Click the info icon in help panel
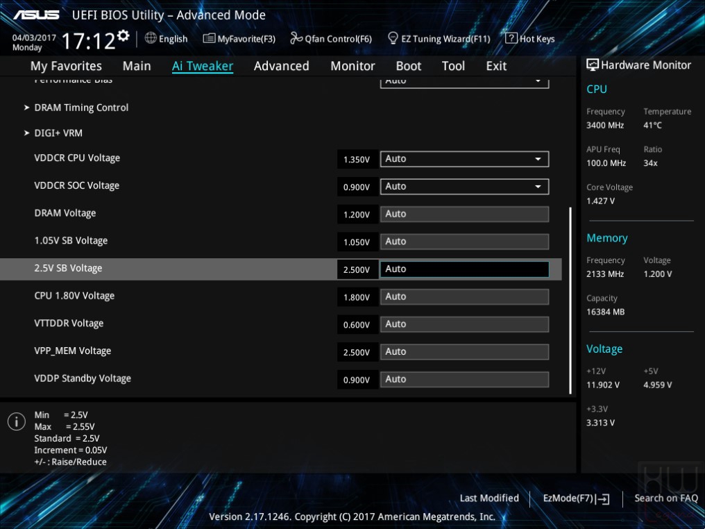This screenshot has height=529, width=705. [x=17, y=421]
